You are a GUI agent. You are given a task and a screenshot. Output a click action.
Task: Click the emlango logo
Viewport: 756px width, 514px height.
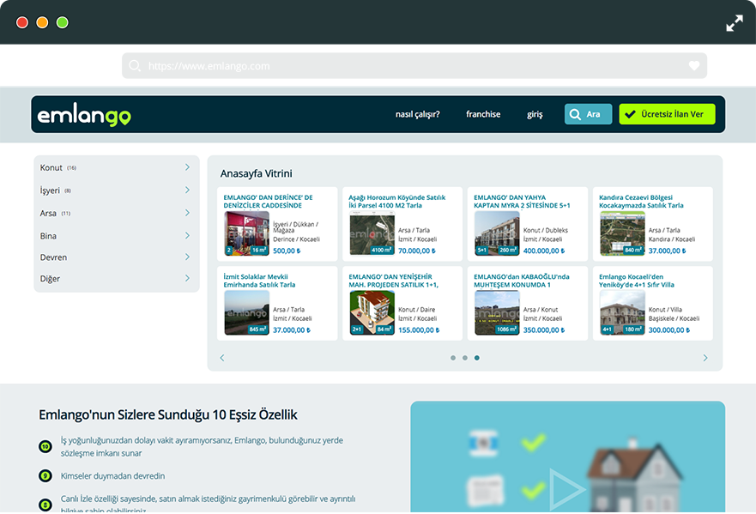tap(84, 115)
